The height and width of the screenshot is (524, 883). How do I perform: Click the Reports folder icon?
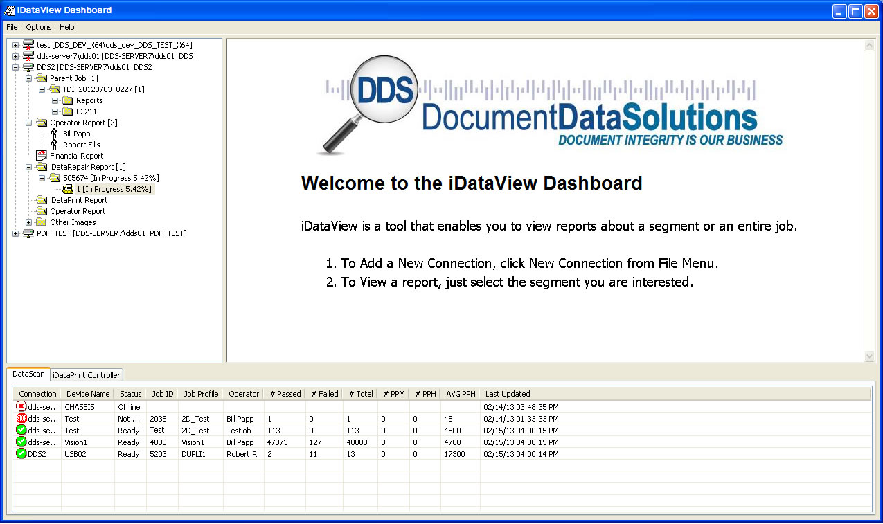point(68,100)
